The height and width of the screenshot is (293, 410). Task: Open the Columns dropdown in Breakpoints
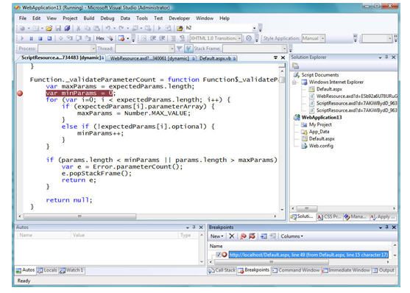(291, 236)
